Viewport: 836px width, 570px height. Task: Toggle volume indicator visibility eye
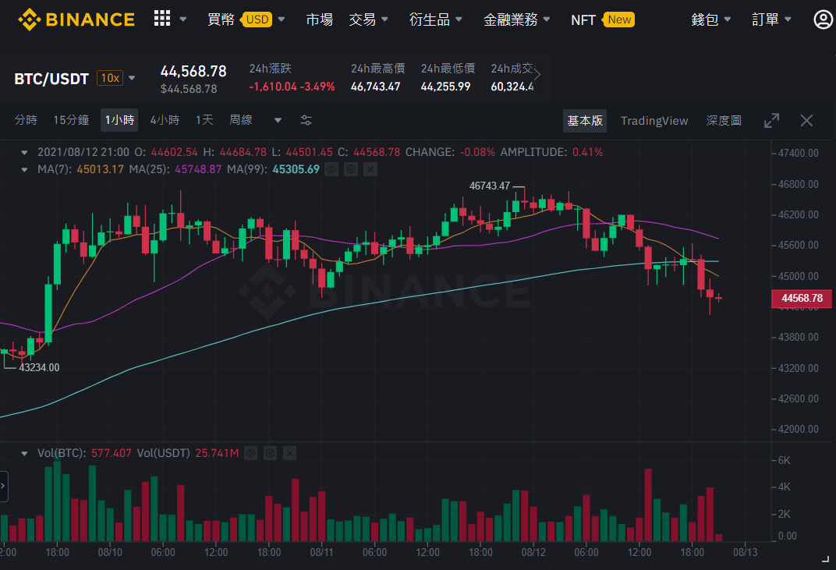(250, 453)
